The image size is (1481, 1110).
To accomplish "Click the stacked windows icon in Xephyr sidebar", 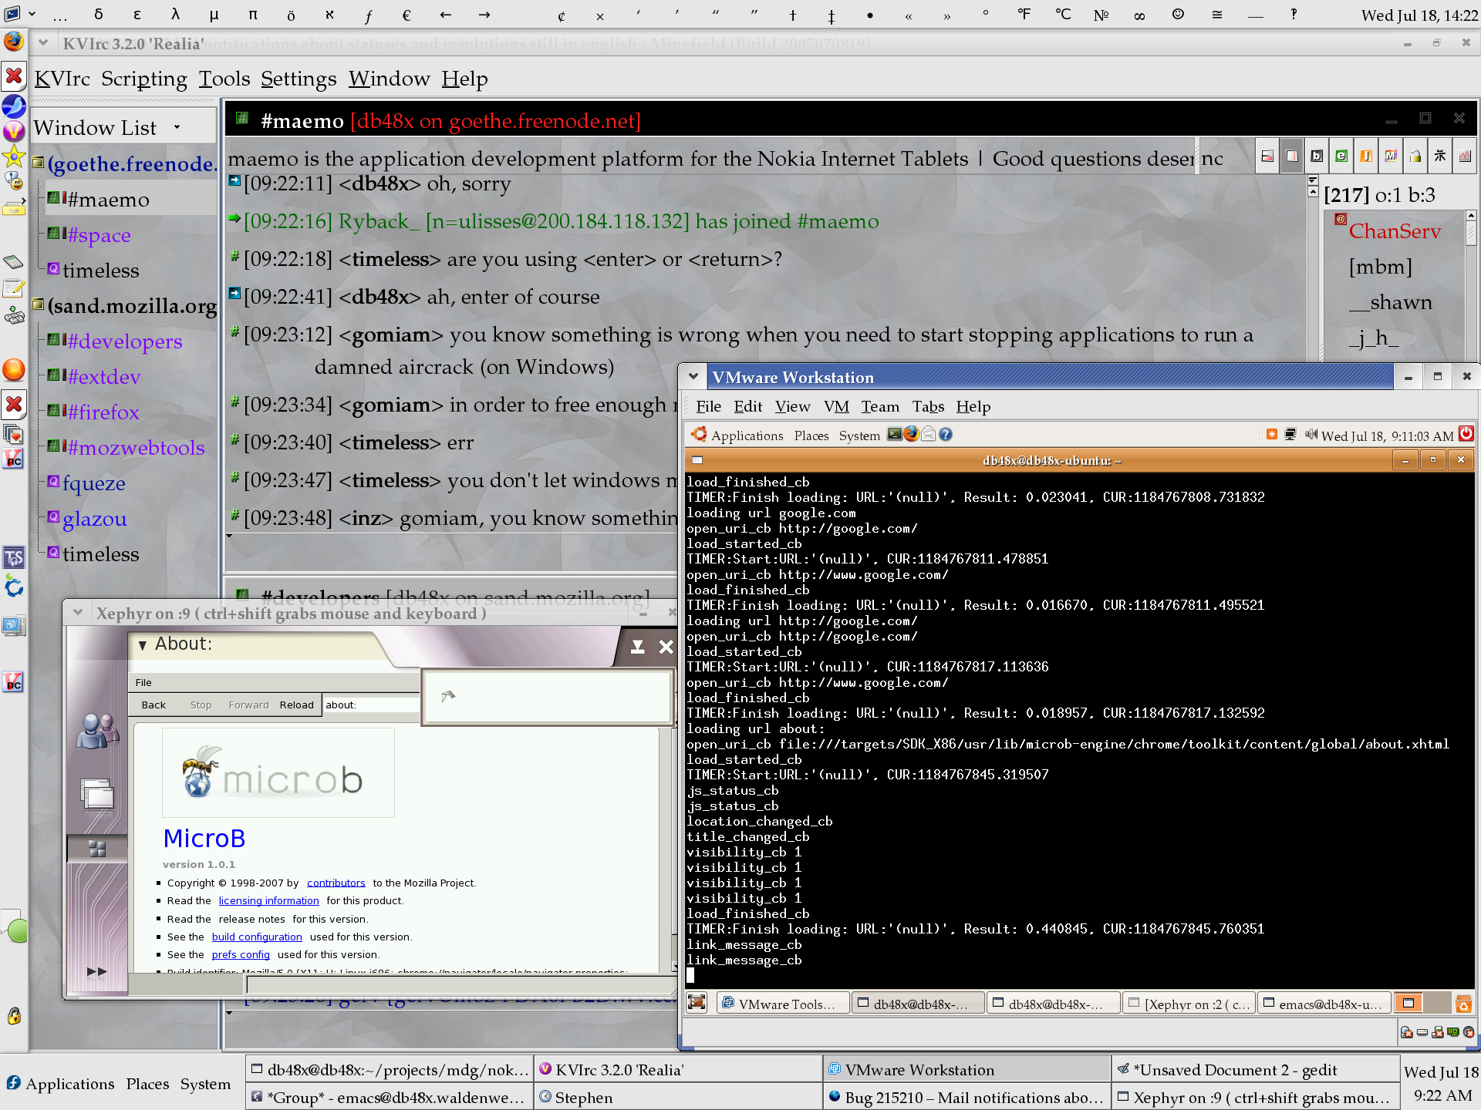I will pyautogui.click(x=97, y=794).
